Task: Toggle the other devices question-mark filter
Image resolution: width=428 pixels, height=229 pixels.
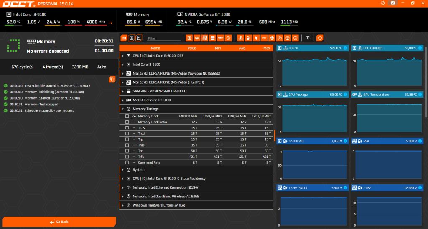Action: tap(228, 38)
